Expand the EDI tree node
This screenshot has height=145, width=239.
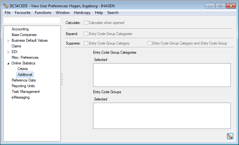(9, 52)
